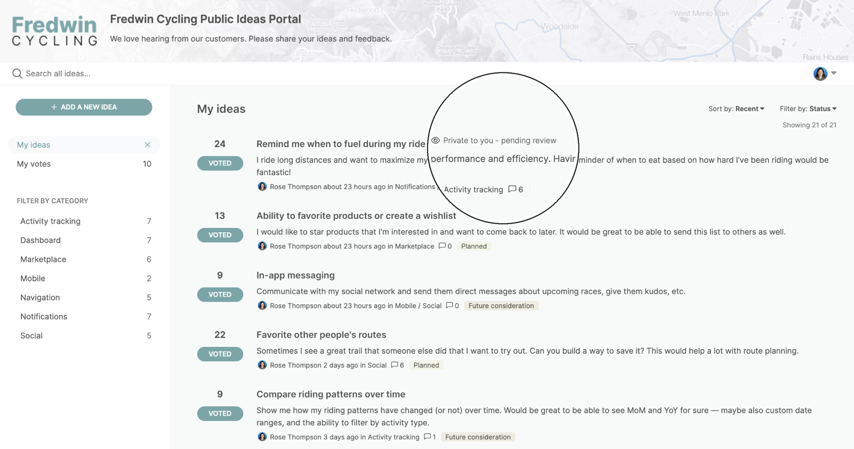Open your profile avatar in the top right
The height and width of the screenshot is (449, 854).
point(820,74)
